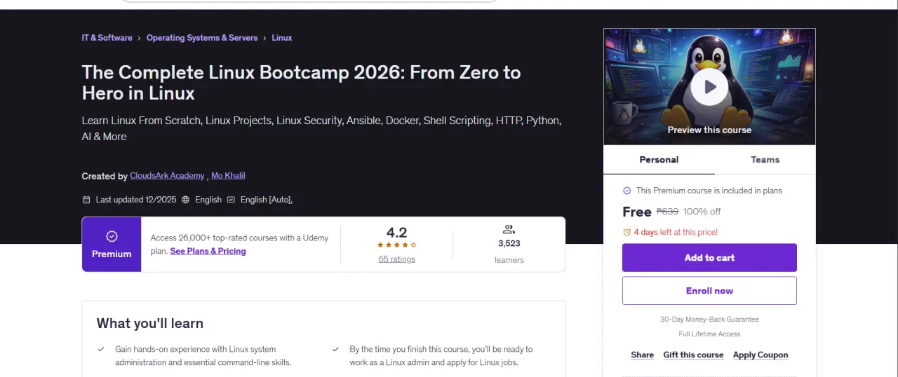Screen dimensions: 898x377
Task: Select Gift this course
Action: [x=693, y=355]
